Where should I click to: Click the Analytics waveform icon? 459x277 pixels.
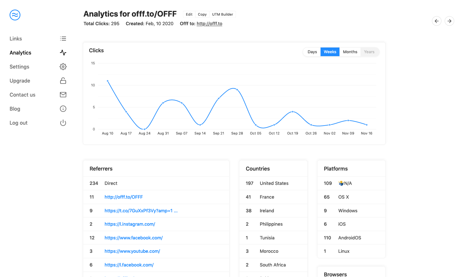[63, 53]
